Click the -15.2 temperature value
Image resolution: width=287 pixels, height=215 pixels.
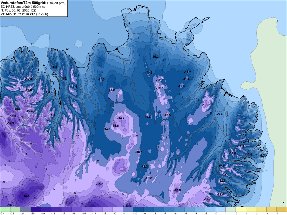tap(51, 115)
